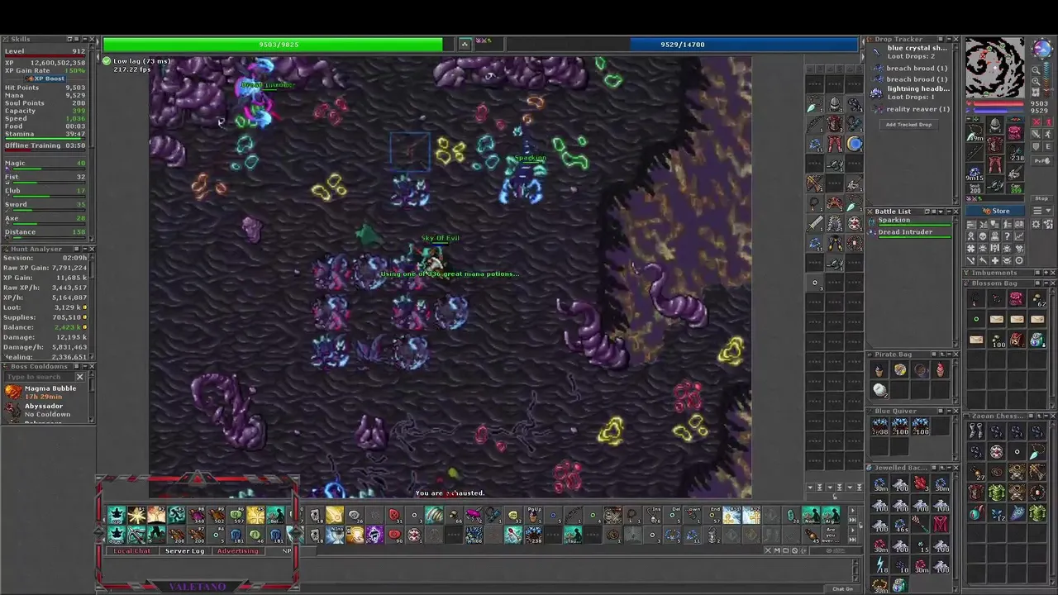Minimize the Drop Tracker panel

tap(949, 39)
